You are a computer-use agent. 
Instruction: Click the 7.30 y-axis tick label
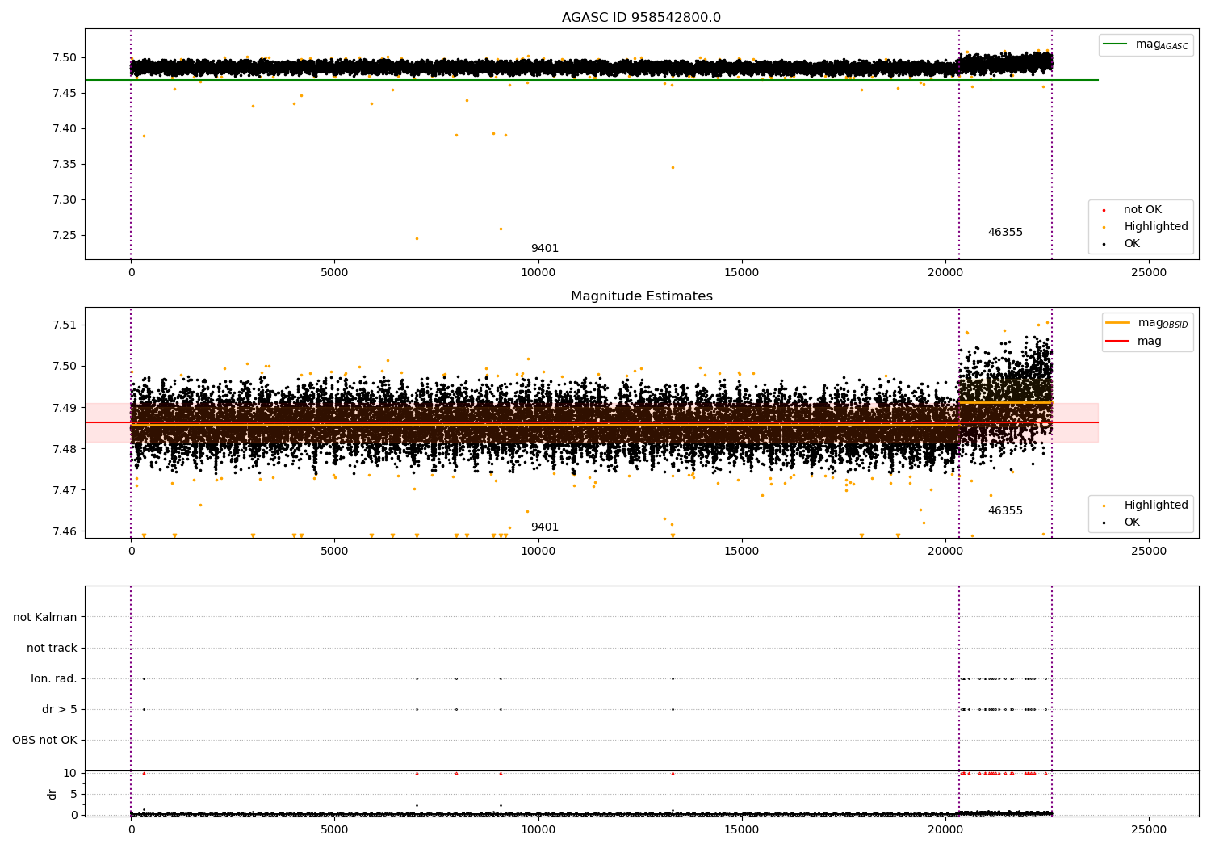click(65, 200)
